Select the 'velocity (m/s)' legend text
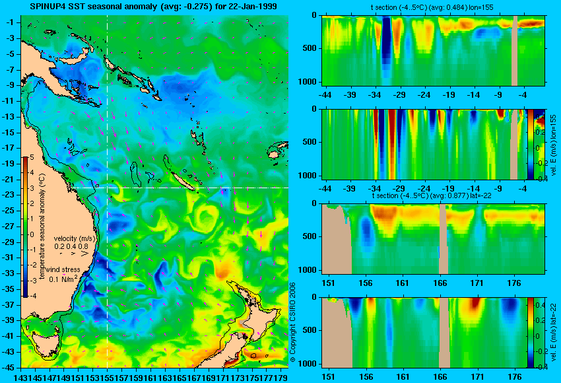 pyautogui.click(x=75, y=238)
